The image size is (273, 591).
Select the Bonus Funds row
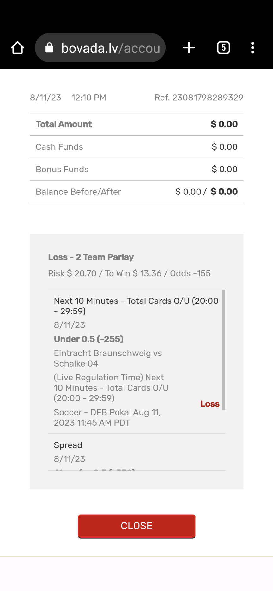(x=136, y=169)
